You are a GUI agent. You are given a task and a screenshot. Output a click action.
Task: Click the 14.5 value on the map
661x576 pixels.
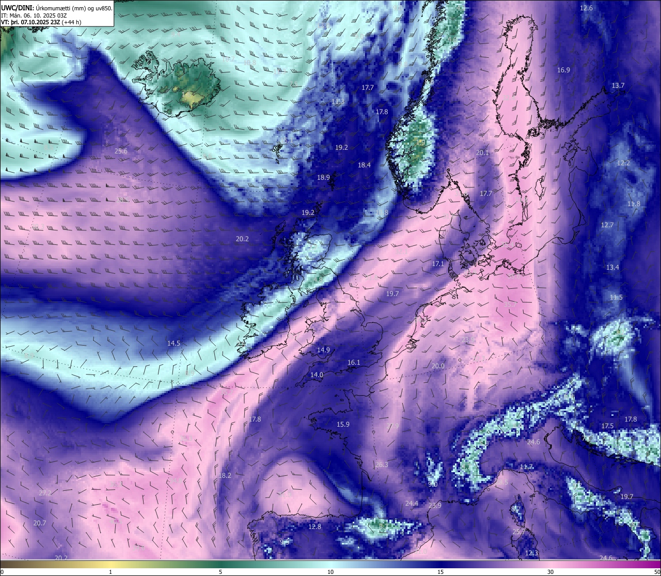tap(174, 344)
